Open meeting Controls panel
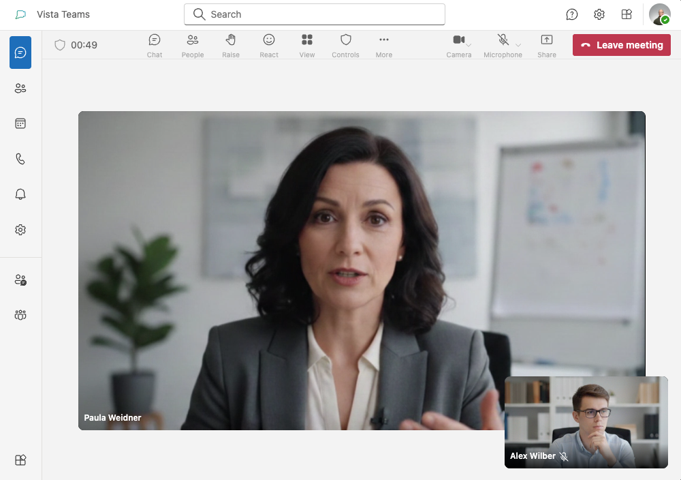Image resolution: width=681 pixels, height=480 pixels. [x=345, y=44]
